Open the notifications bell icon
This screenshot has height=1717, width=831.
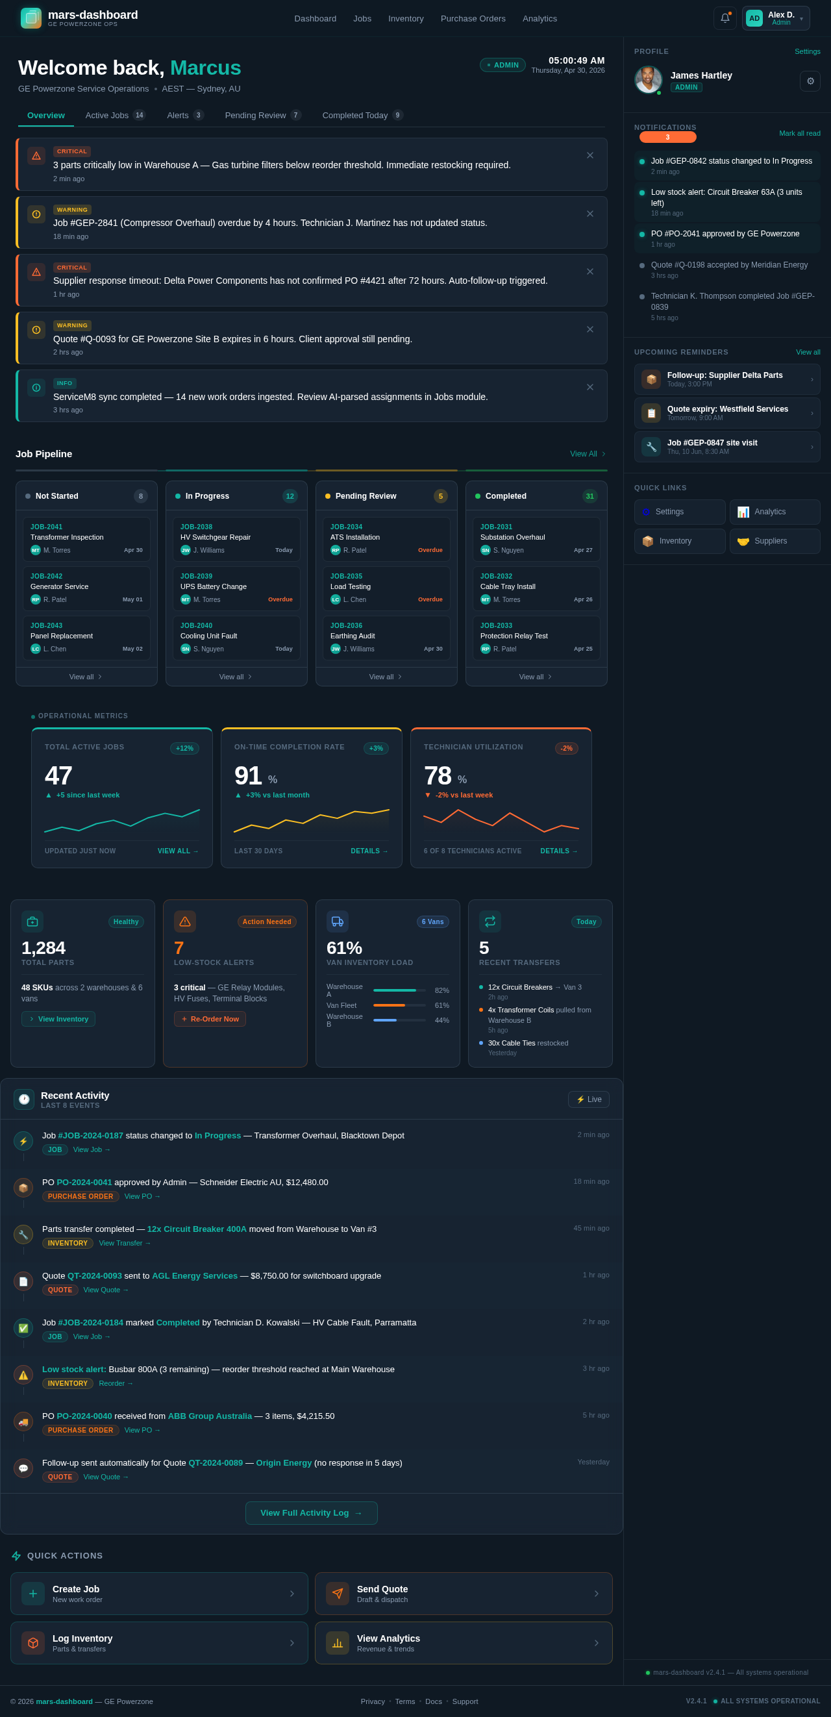725,18
